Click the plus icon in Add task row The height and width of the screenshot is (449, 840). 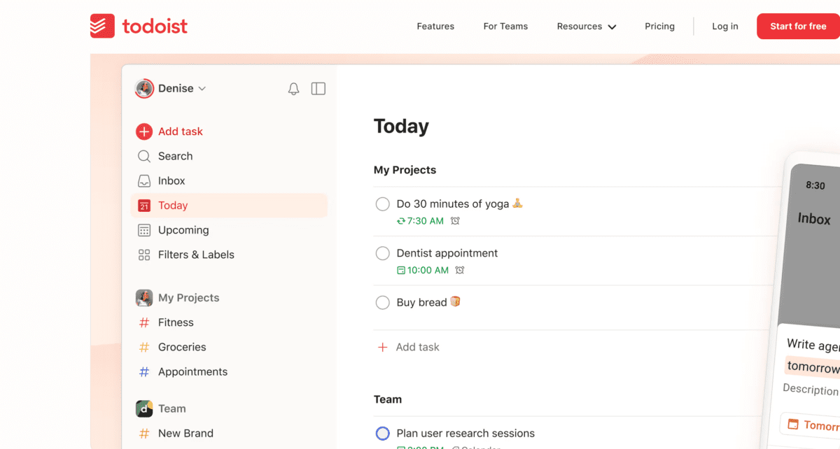coord(382,347)
